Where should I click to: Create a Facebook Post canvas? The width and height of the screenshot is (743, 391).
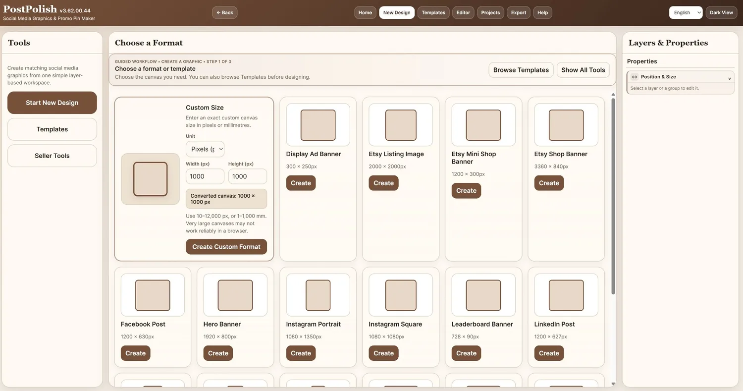135,353
